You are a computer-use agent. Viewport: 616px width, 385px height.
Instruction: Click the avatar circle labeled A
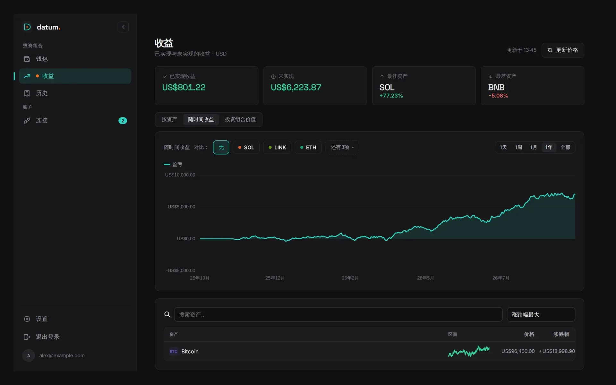coord(29,355)
